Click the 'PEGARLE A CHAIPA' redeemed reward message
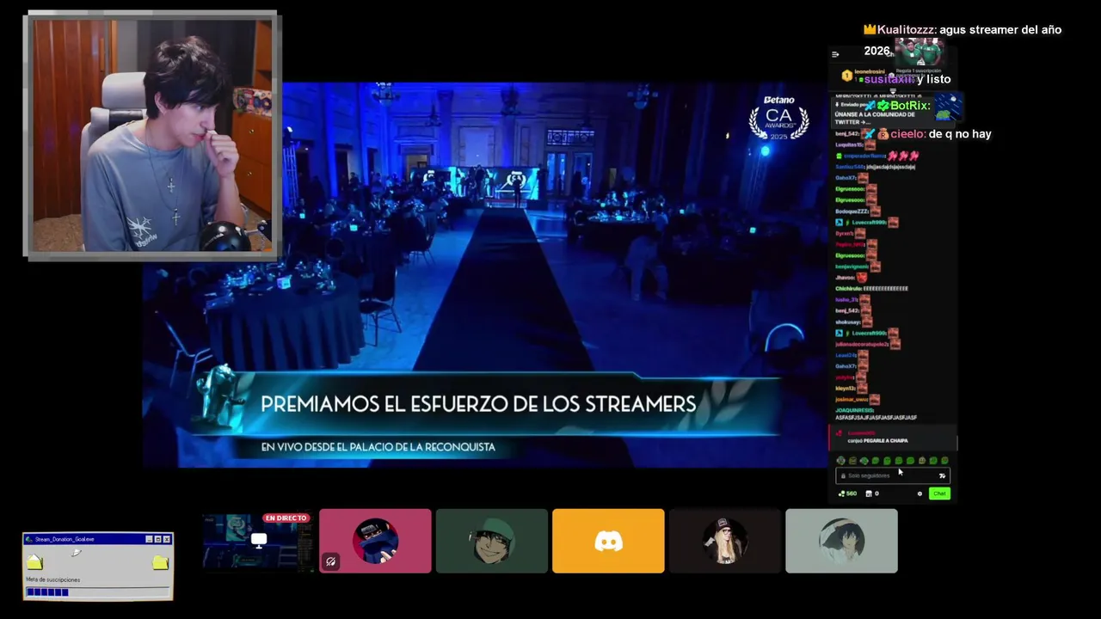The height and width of the screenshot is (619, 1101). [x=893, y=437]
